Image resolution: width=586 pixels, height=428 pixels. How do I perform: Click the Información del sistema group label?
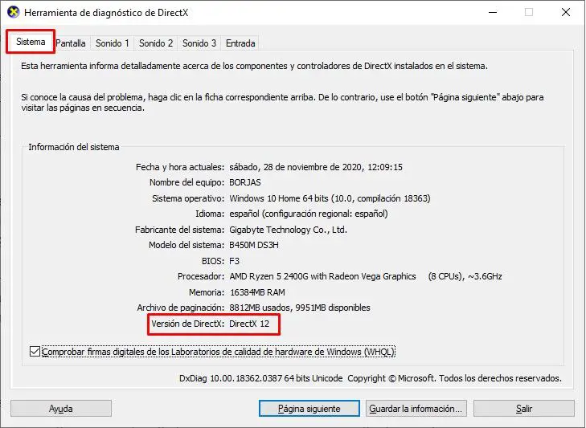[x=74, y=147]
